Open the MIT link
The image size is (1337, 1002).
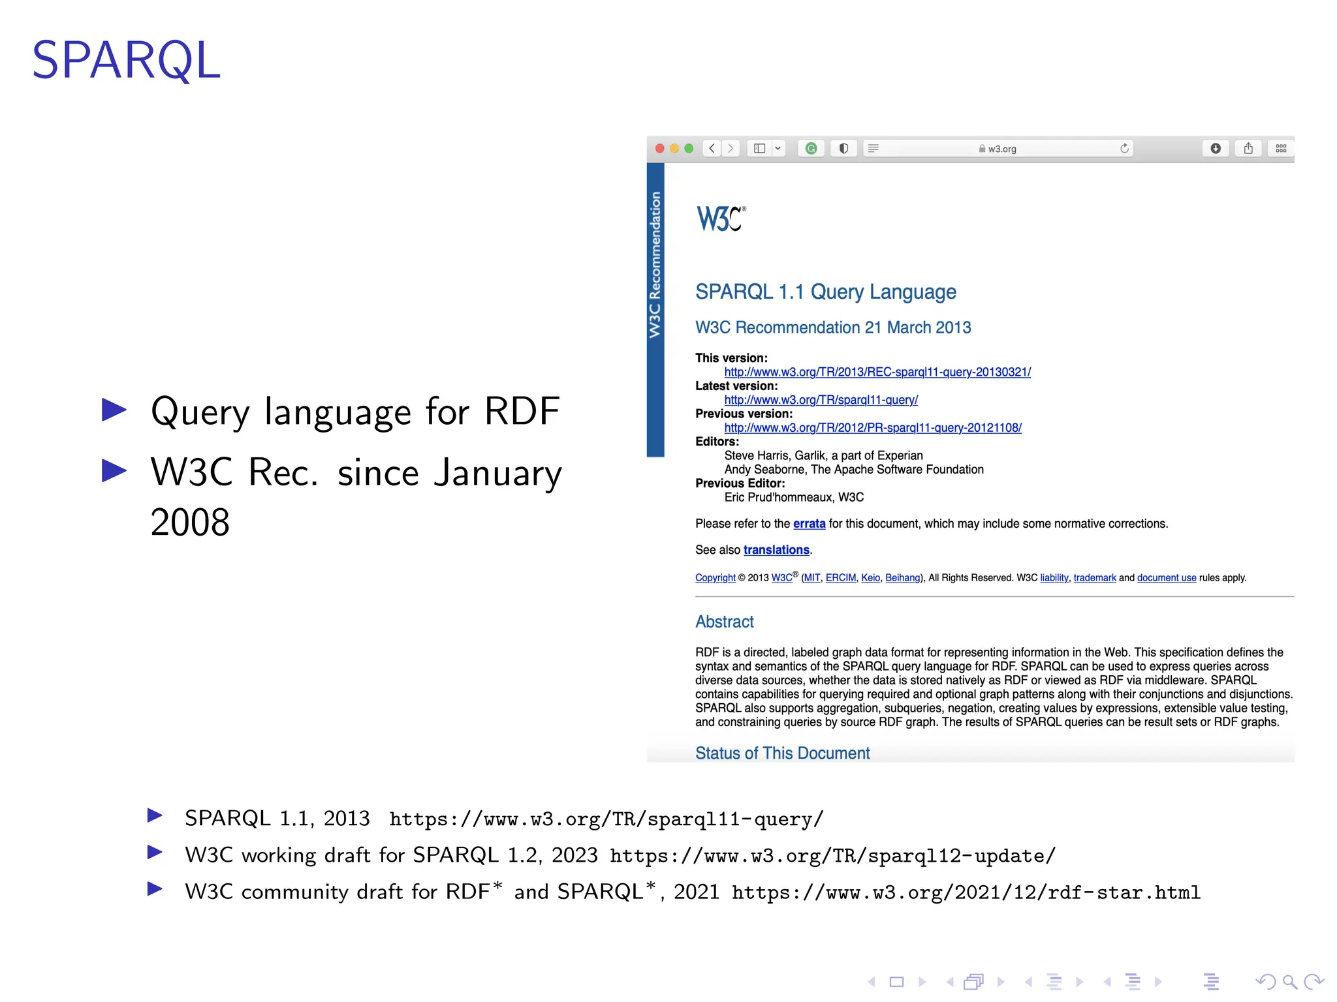[x=812, y=578]
